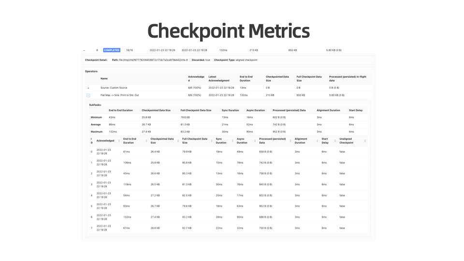The width and height of the screenshot is (464, 261).
Task: Select the 16/16 acknowledged count
Action: pyautogui.click(x=130, y=50)
